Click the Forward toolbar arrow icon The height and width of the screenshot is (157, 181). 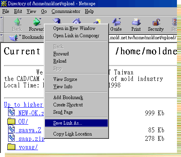click(36, 22)
